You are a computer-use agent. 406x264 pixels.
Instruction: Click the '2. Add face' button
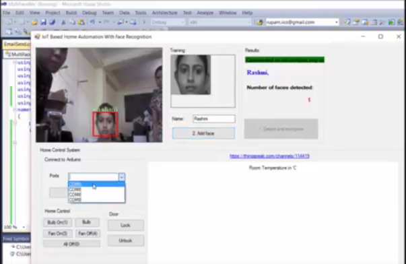pos(203,133)
